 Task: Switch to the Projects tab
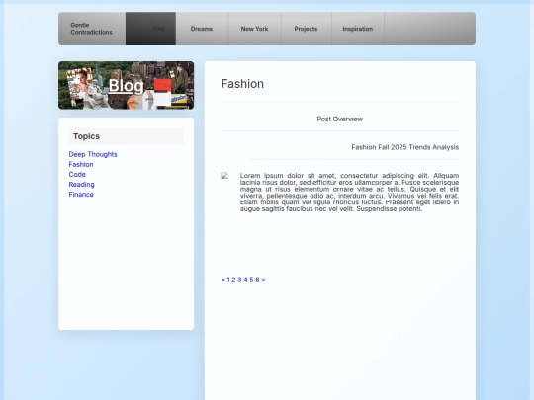[306, 29]
